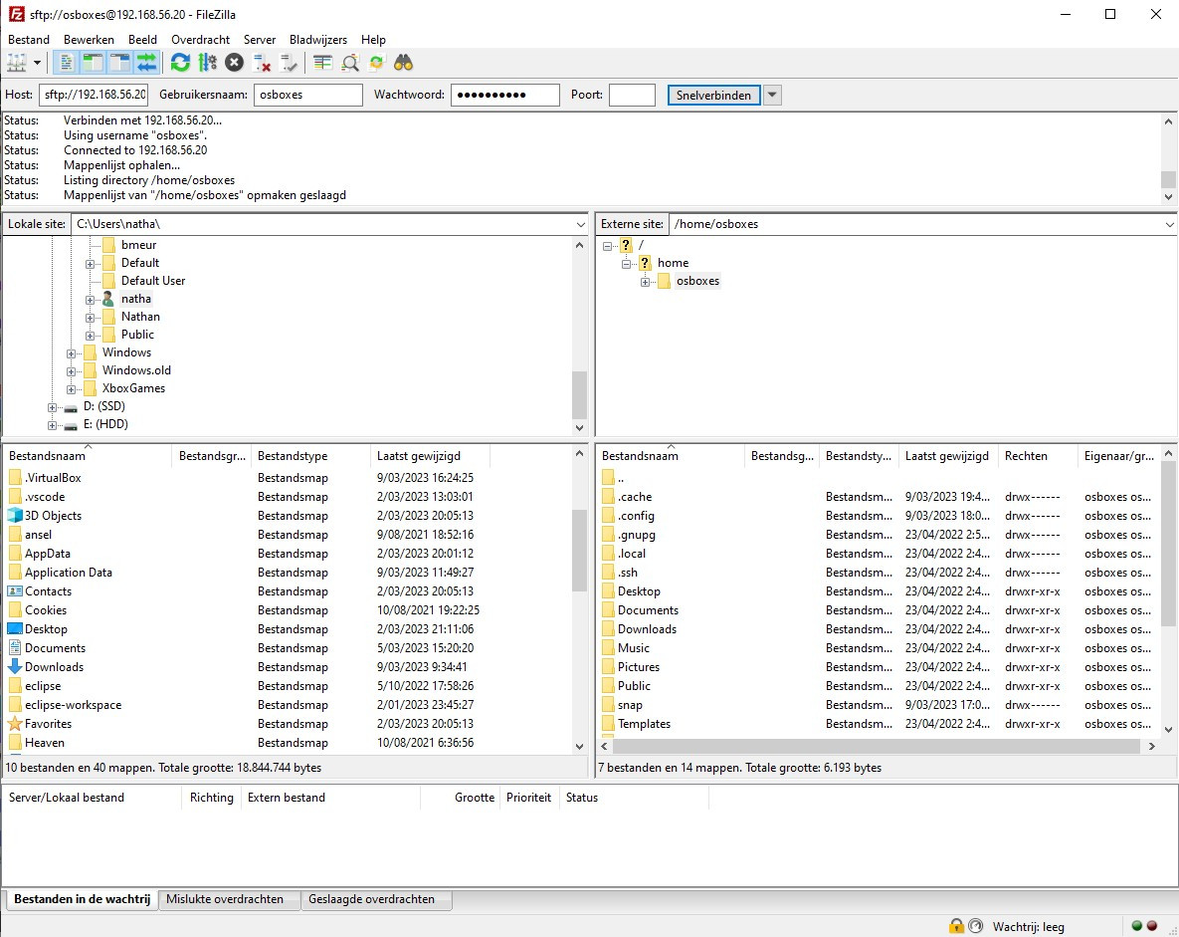
Task: Click the Poort input field
Action: pyautogui.click(x=633, y=95)
